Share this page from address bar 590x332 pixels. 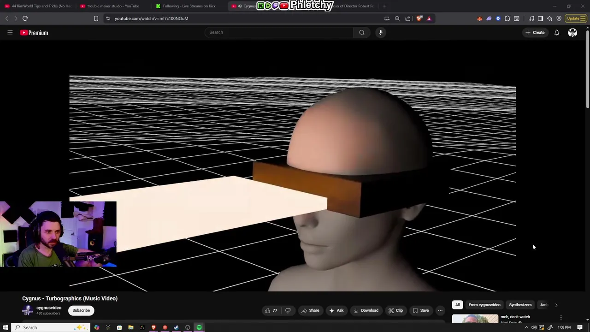click(407, 18)
